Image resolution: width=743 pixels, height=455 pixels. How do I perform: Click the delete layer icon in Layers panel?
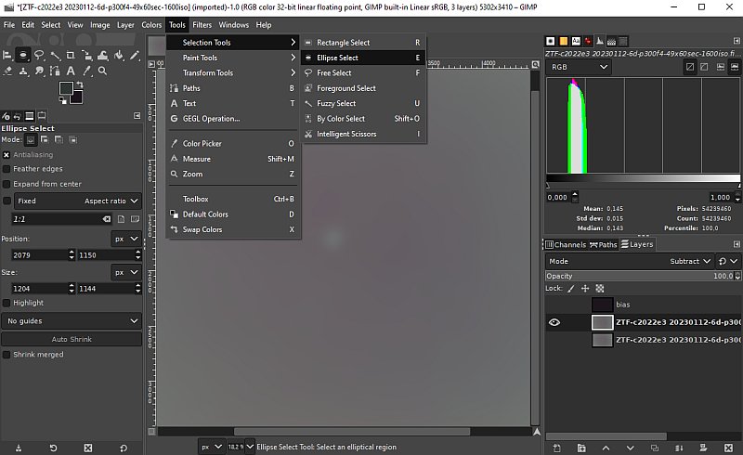click(x=728, y=448)
